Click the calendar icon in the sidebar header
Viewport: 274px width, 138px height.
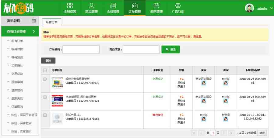pyautogui.click(x=33, y=21)
